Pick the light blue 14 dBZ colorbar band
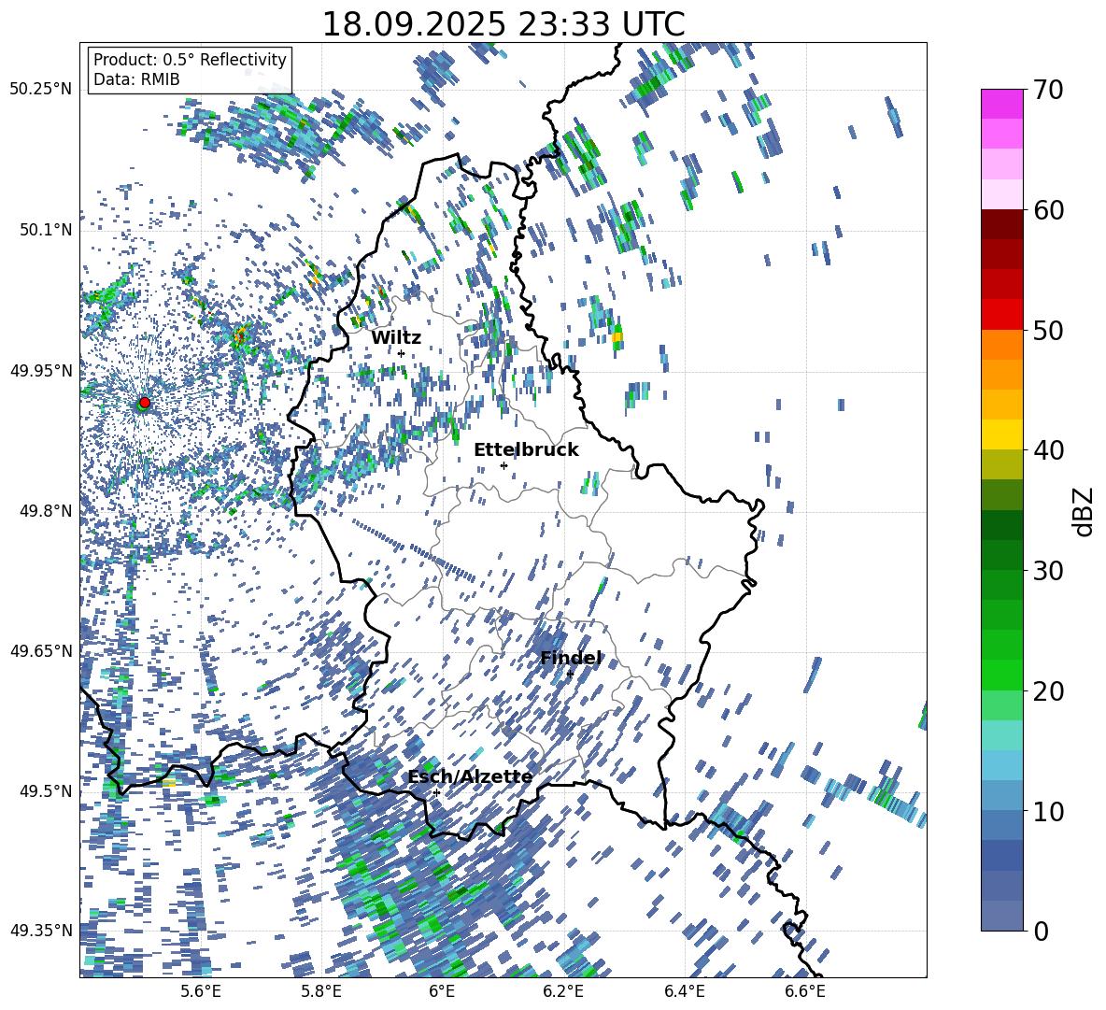The width and height of the screenshot is (1106, 1010). [1001, 764]
